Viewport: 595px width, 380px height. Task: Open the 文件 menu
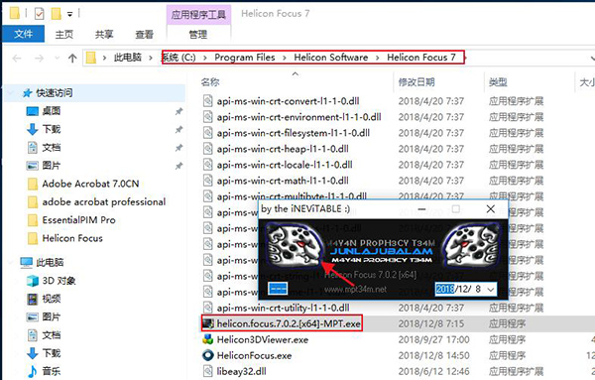coord(24,34)
